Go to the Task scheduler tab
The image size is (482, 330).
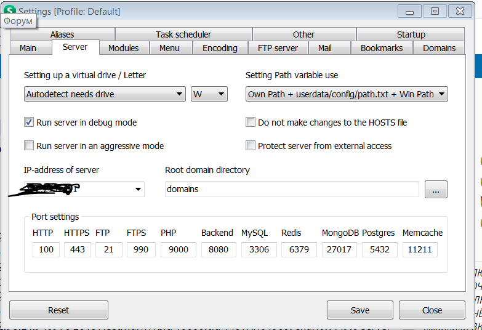point(183,34)
